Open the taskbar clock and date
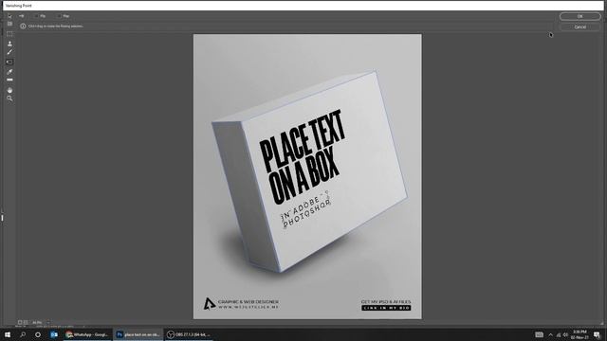This screenshot has height=341, width=607. click(579, 334)
